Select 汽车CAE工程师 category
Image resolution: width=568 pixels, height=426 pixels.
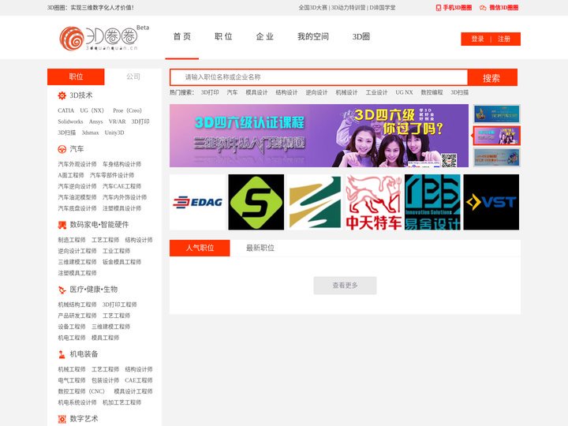click(x=121, y=186)
